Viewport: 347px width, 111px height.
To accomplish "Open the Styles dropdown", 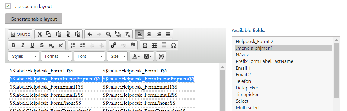I will (24, 56).
